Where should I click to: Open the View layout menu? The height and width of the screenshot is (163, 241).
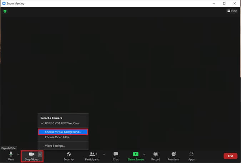click(232, 11)
